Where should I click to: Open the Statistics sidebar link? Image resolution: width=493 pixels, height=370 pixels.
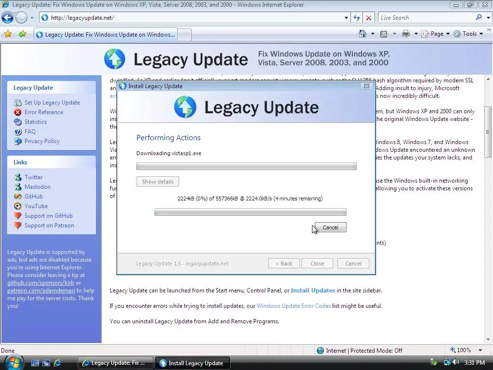click(x=36, y=122)
